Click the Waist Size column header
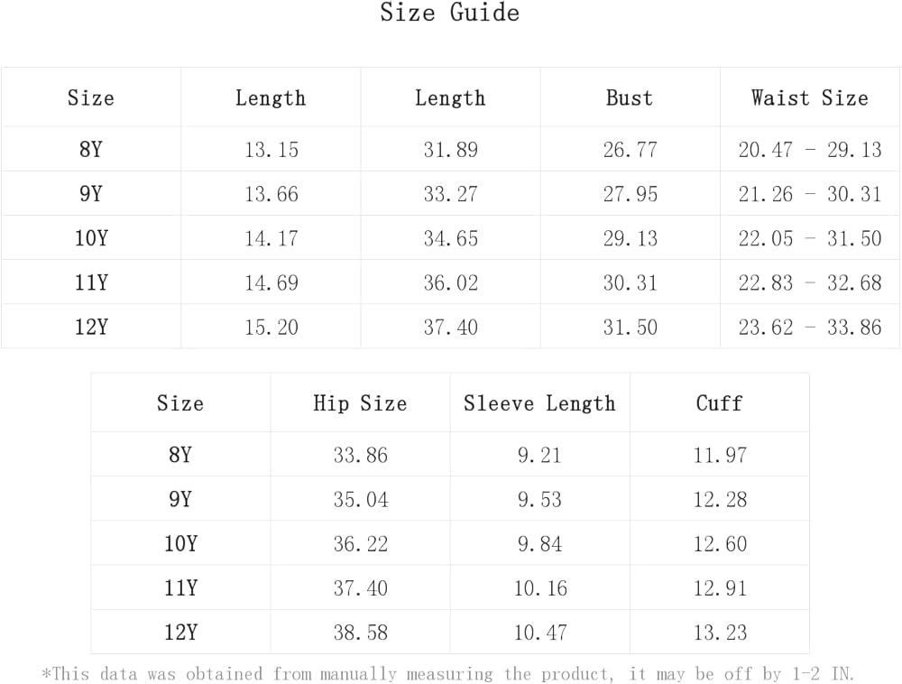Viewport: 902px width, 684px height. coord(809,97)
